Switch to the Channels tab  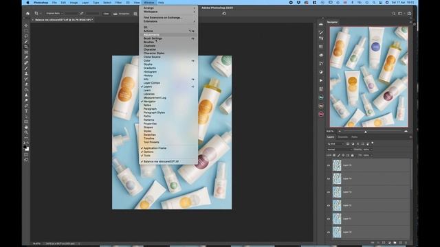point(342,137)
